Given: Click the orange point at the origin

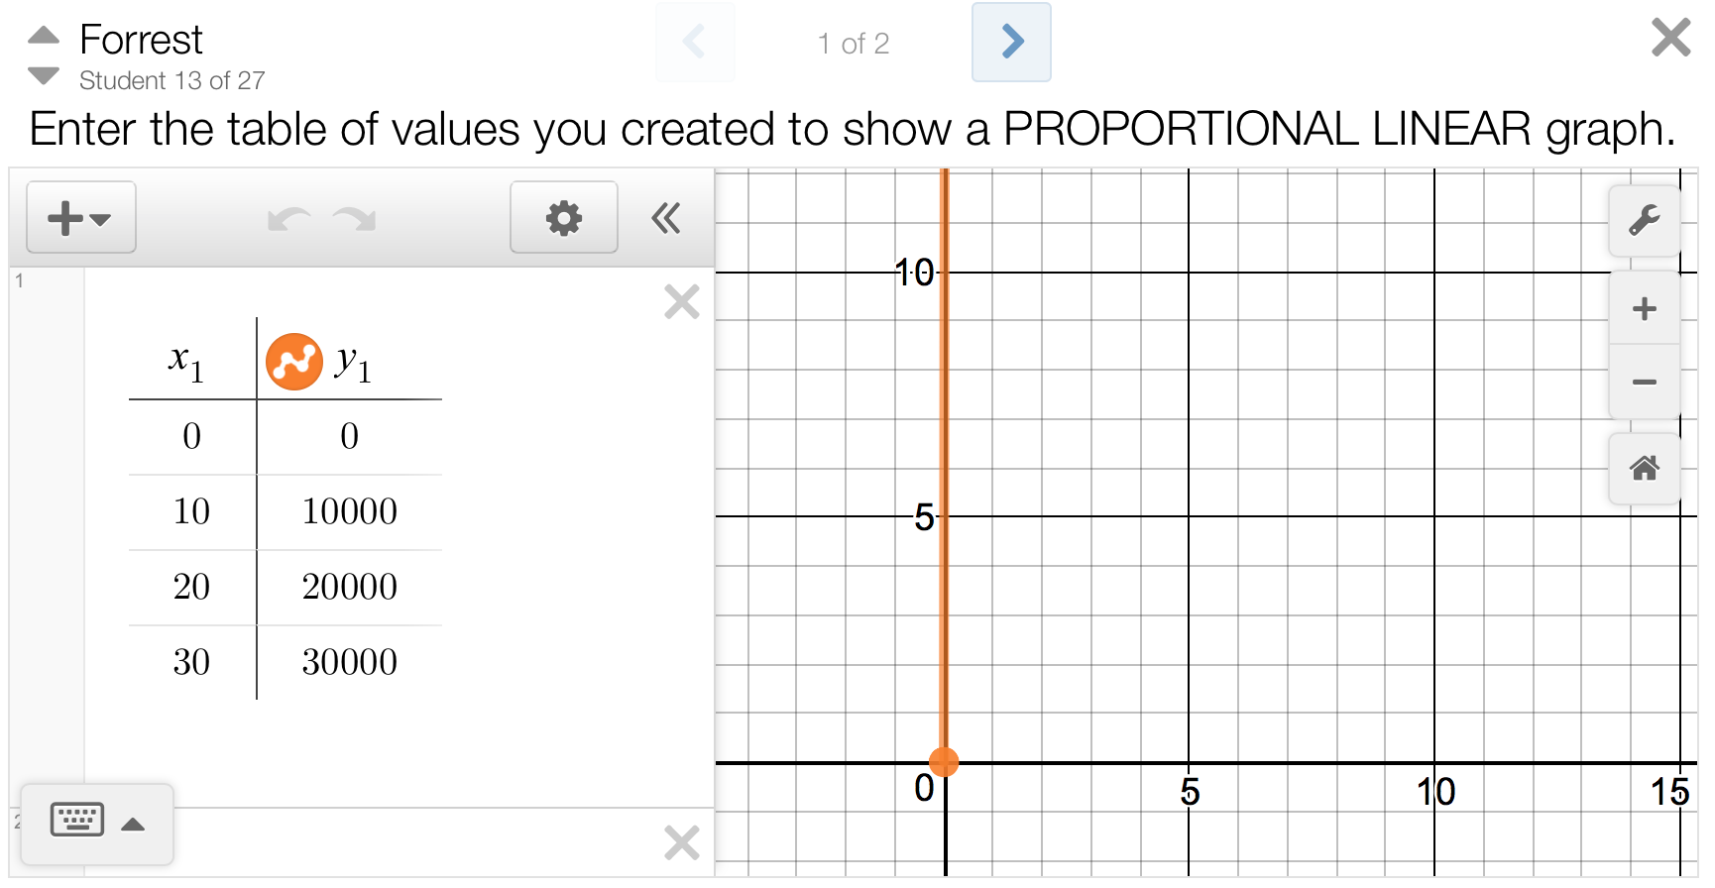Looking at the screenshot, I should tap(944, 761).
